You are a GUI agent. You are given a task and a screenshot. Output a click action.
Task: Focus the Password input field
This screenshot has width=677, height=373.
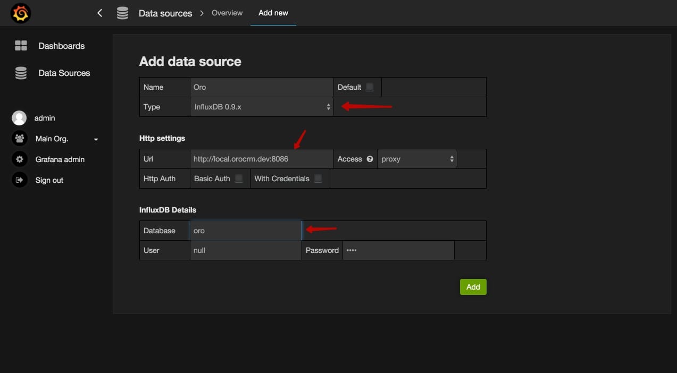pos(398,250)
